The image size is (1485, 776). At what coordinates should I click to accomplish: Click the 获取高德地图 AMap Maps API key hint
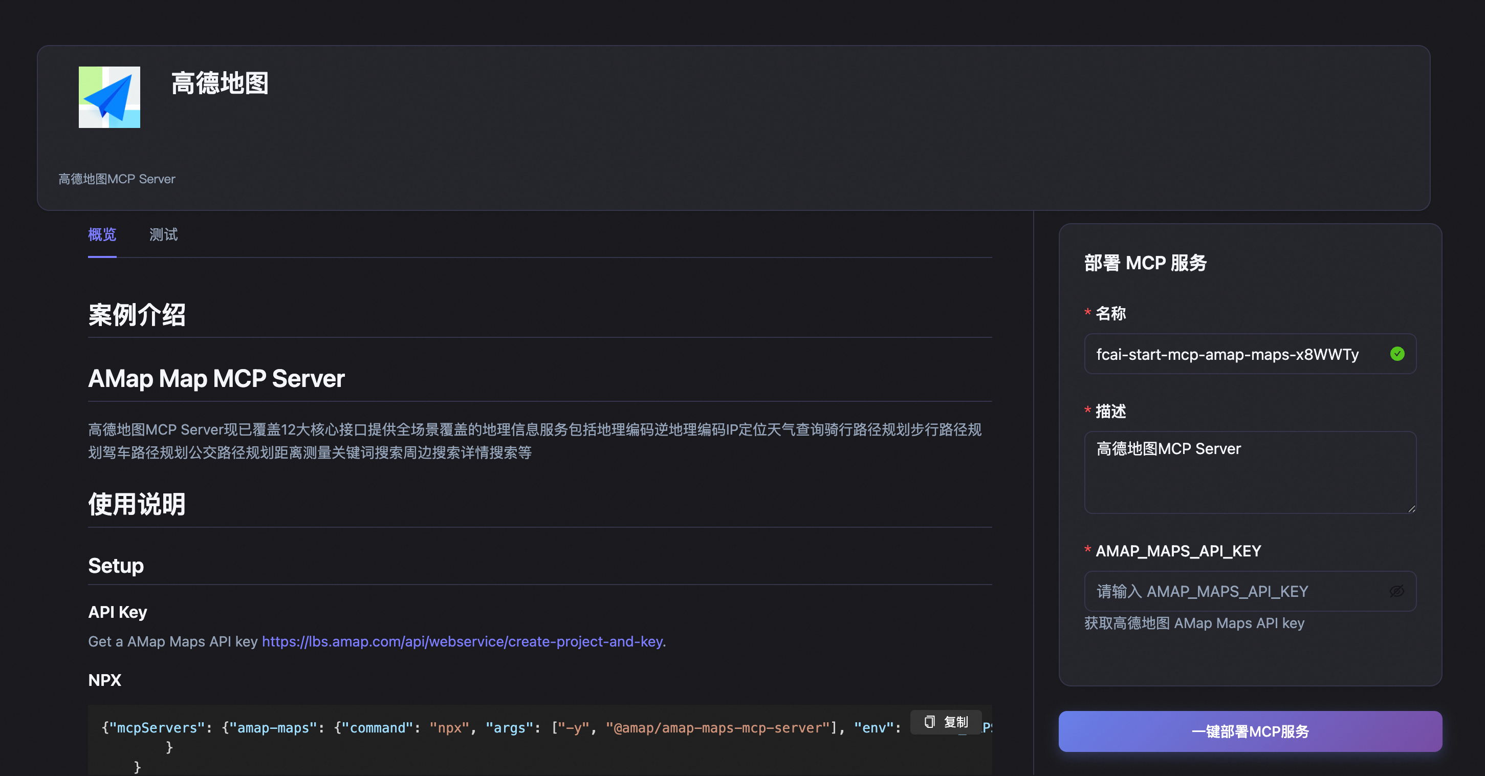coord(1194,623)
